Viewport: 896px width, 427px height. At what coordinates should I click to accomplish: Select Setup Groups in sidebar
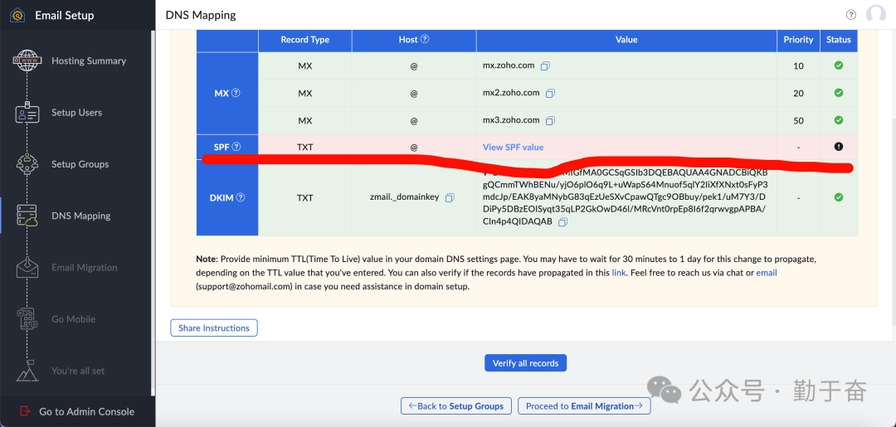[x=80, y=164]
